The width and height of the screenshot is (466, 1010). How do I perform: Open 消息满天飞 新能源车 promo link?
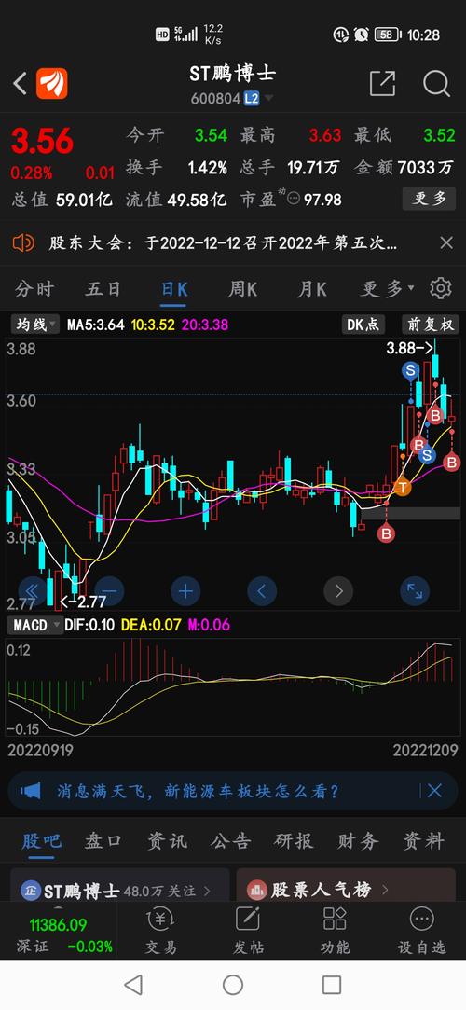198,791
